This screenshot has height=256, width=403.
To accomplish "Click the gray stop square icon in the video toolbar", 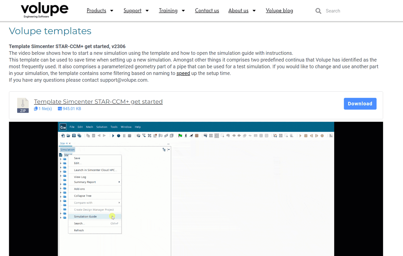I will click(129, 136).
